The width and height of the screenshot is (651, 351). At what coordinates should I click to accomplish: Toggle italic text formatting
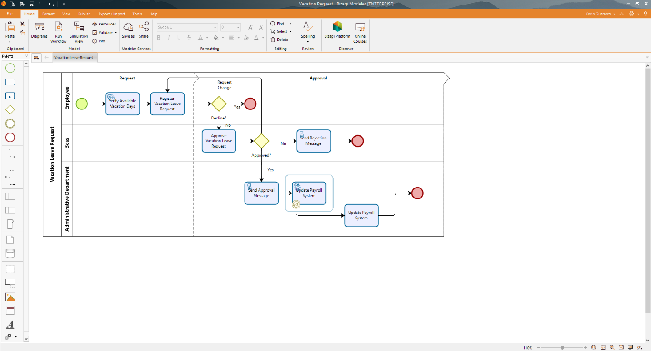coord(168,38)
